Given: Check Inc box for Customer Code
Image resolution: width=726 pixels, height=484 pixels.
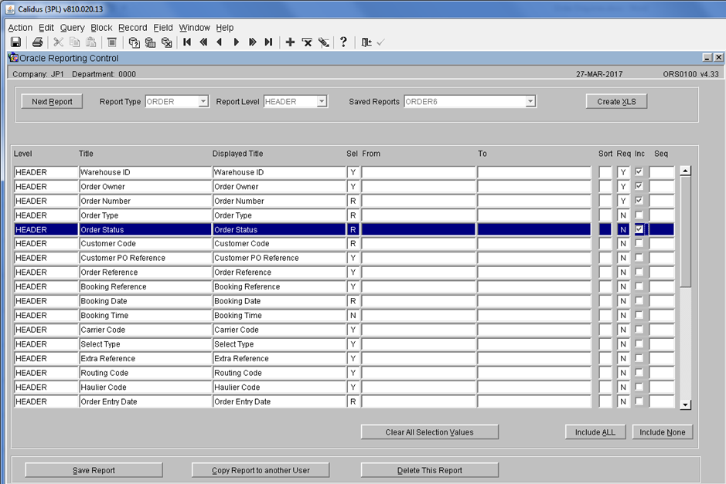Looking at the screenshot, I should [639, 243].
